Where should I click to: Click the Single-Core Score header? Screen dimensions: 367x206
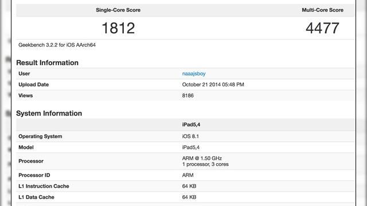pos(118,10)
